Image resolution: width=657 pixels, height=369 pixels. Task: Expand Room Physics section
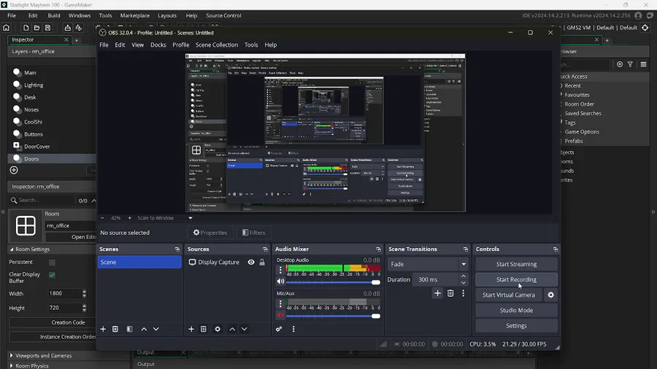point(11,365)
